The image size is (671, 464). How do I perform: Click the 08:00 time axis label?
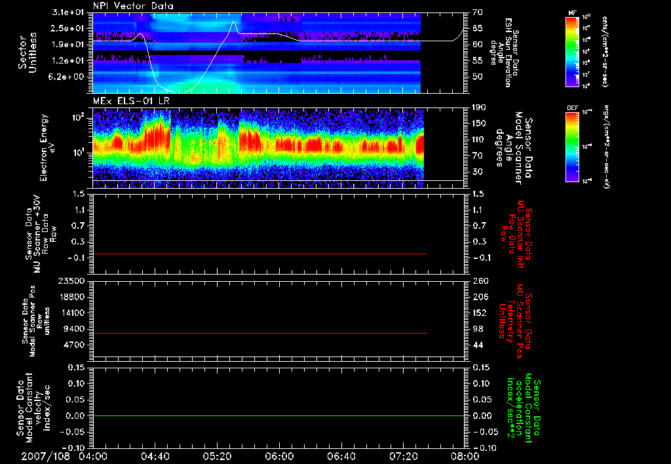click(465, 456)
